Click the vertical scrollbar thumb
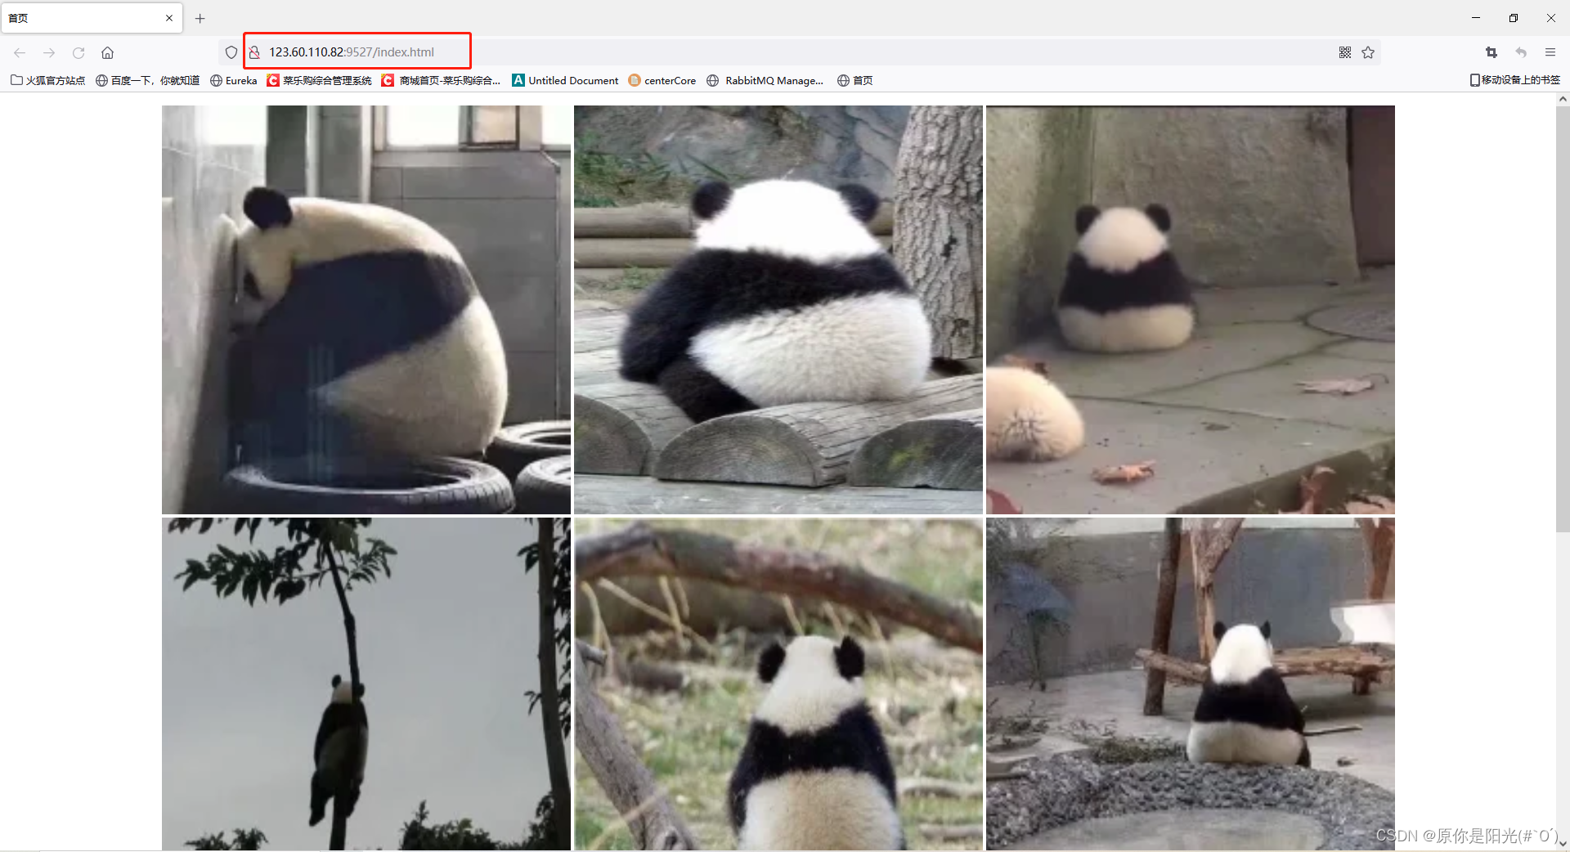This screenshot has height=852, width=1570. click(x=1563, y=319)
